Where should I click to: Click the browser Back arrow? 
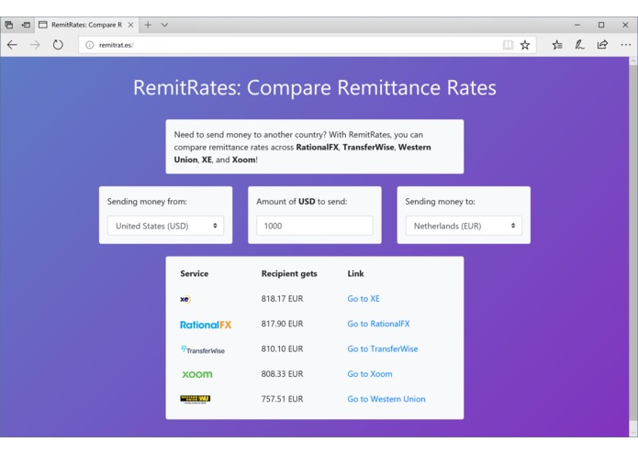coord(12,45)
